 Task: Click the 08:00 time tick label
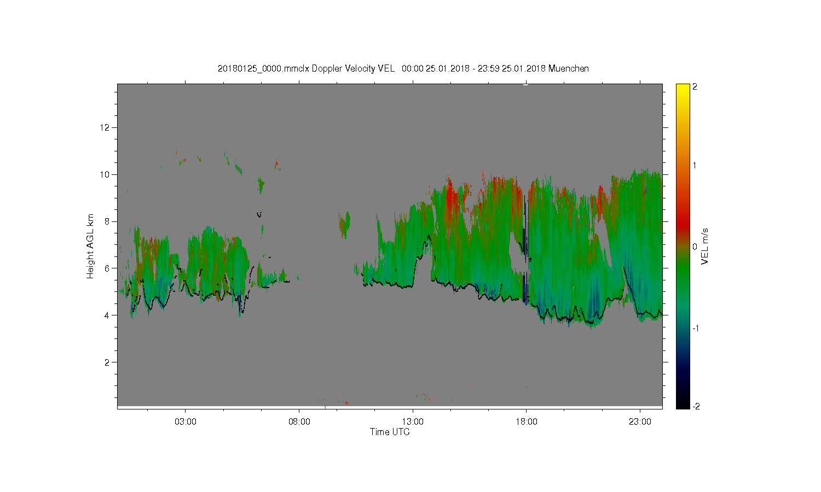(x=299, y=422)
